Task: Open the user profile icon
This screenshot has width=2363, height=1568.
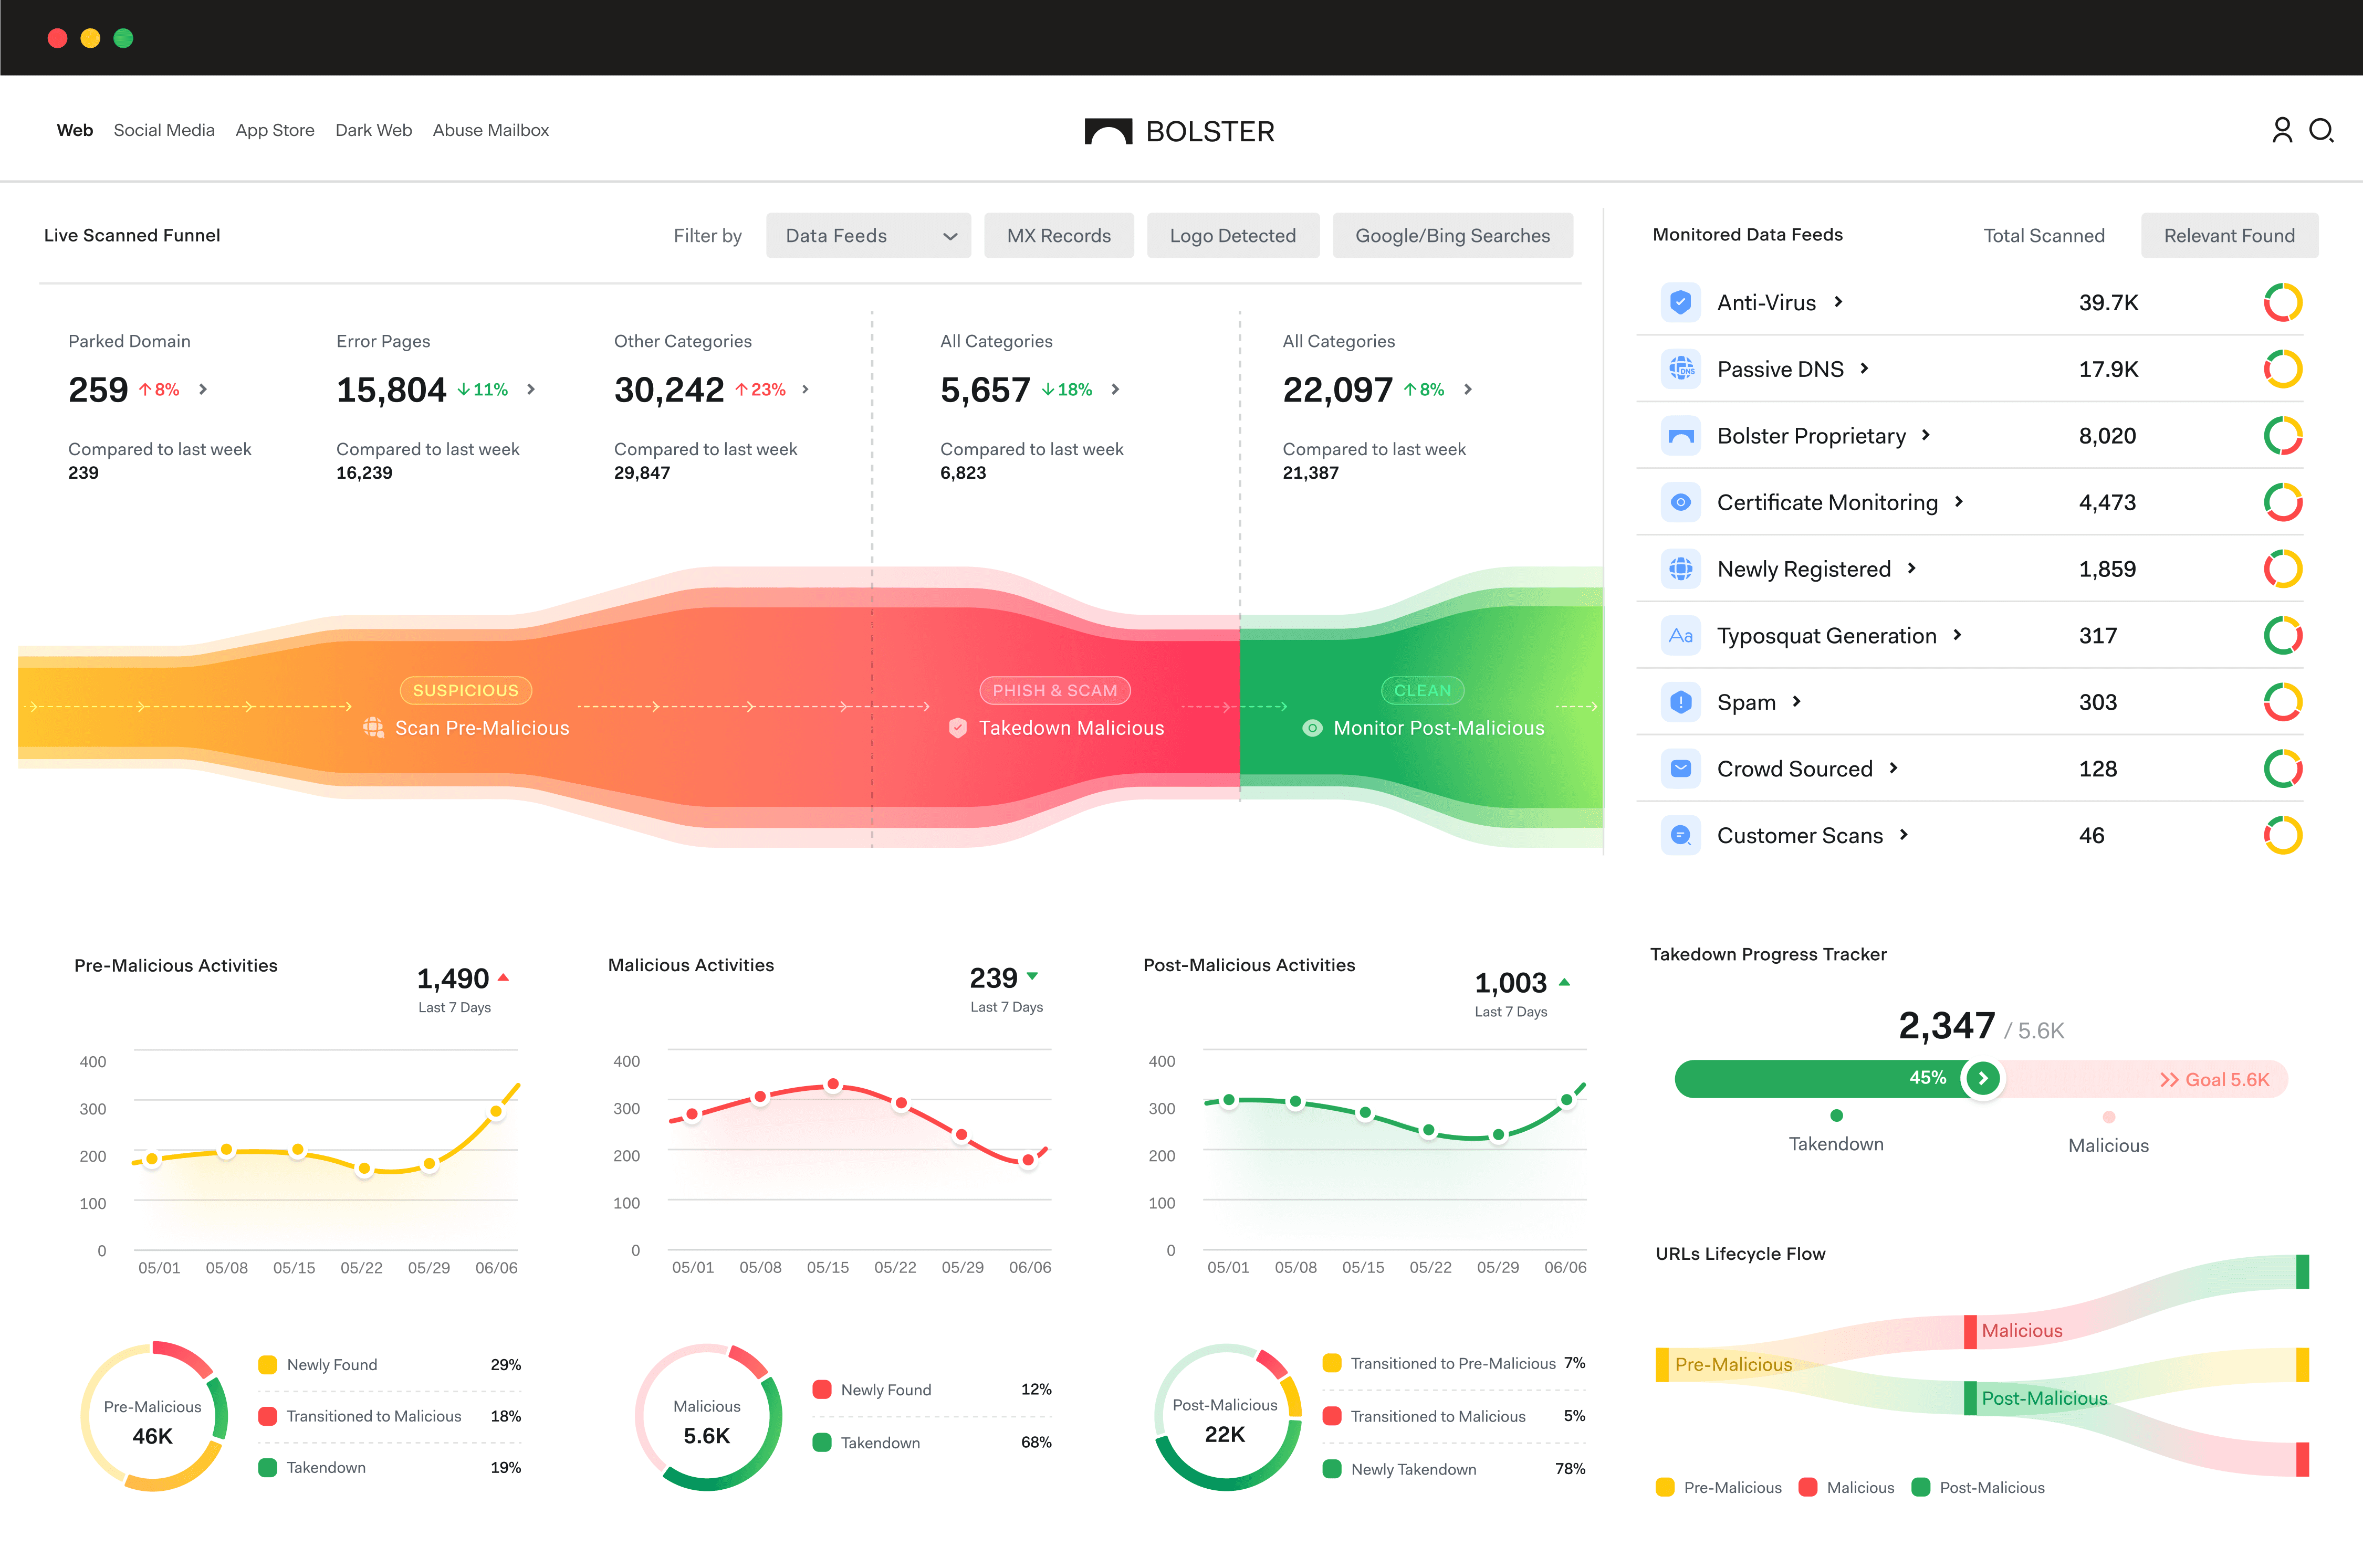Action: point(2282,130)
